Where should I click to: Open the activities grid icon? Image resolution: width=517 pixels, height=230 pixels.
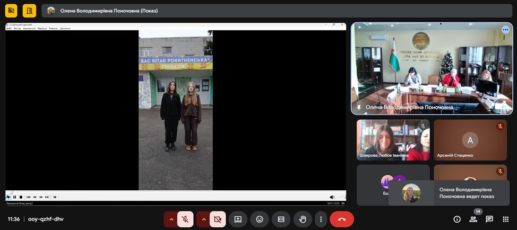tap(505, 219)
